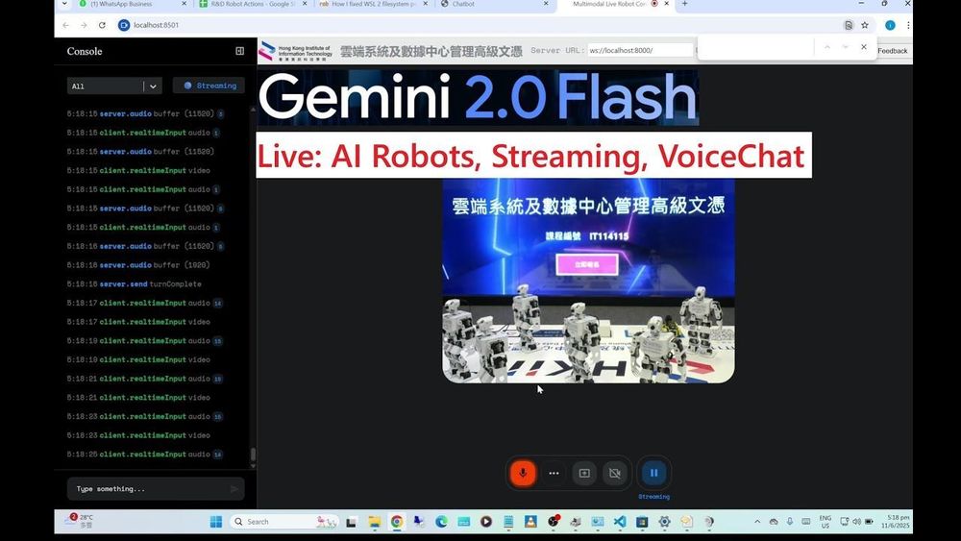Open the Chrome profile avatar
Viewport: 961px width, 541px height.
(x=890, y=25)
